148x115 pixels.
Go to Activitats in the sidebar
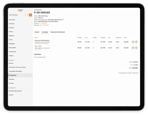click(x=12, y=24)
